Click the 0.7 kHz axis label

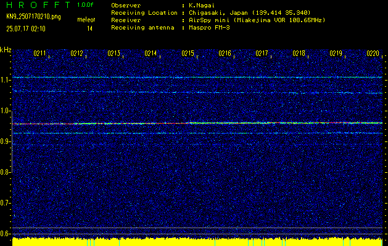coord(5,203)
